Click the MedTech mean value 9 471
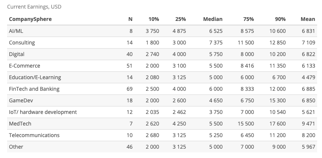 (x=309, y=124)
